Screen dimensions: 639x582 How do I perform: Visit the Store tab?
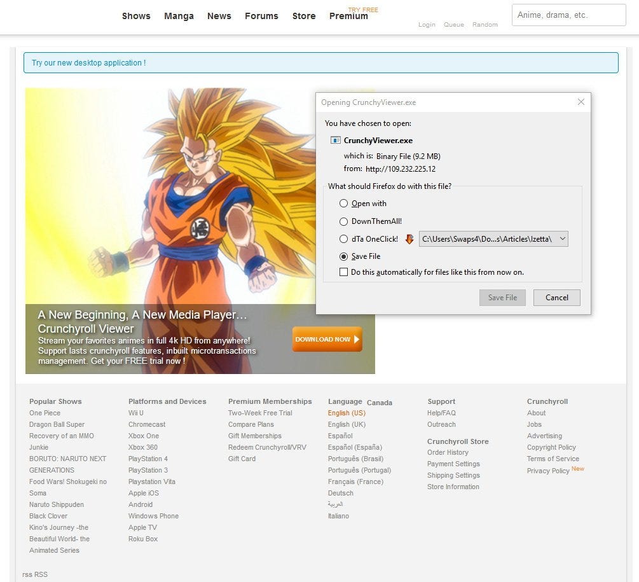tap(303, 15)
